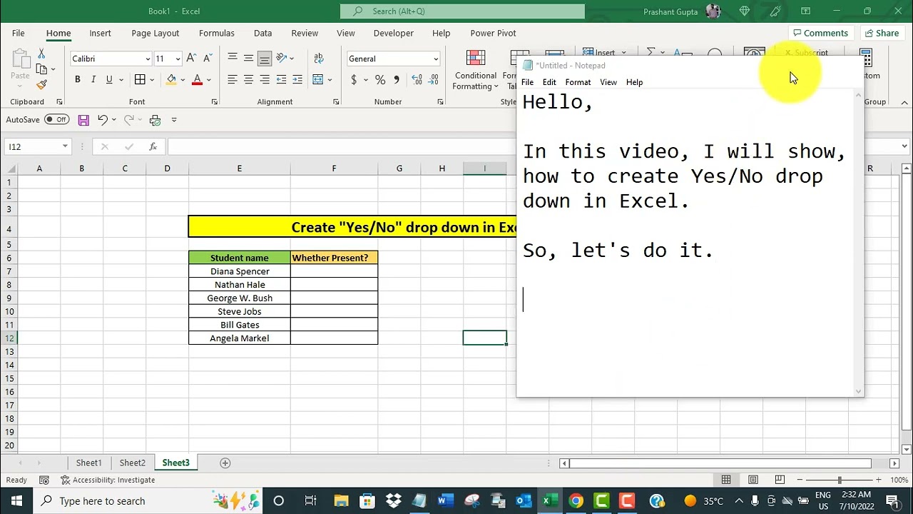This screenshot has height=514, width=913.
Task: Open Notepad Format menu
Action: click(x=578, y=82)
